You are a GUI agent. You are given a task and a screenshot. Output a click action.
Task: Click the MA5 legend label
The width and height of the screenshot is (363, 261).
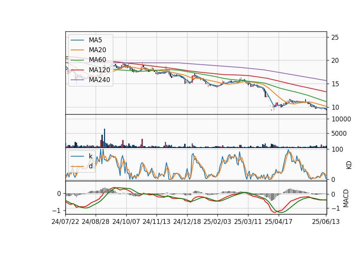coord(95,40)
